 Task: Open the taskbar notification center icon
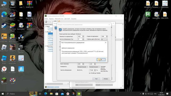168,94
